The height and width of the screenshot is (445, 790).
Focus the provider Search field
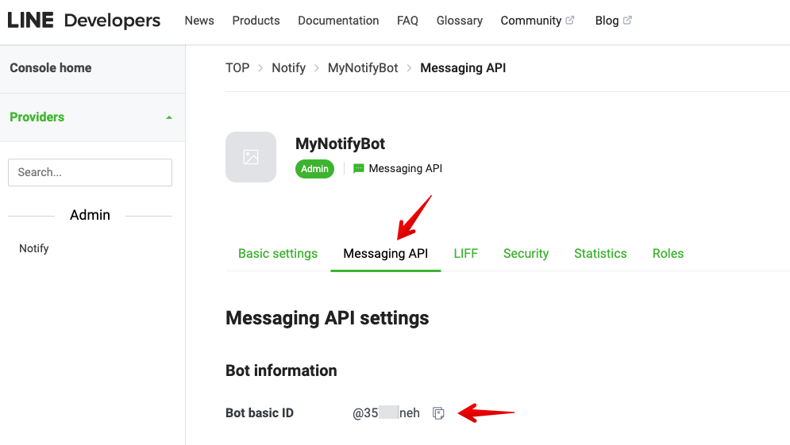pyautogui.click(x=91, y=173)
